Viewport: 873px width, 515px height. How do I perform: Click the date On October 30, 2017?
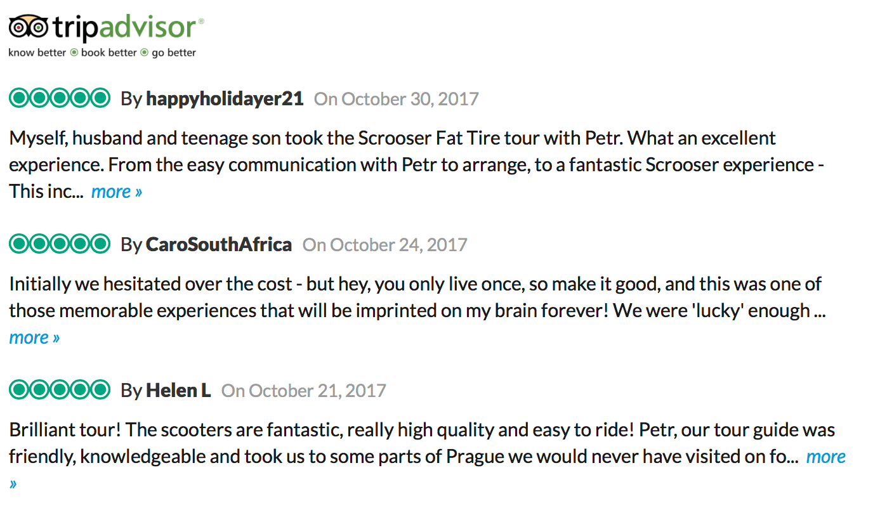[x=397, y=99]
